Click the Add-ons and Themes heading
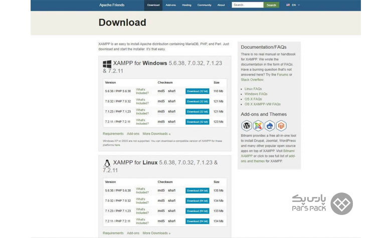Screen dimensions: 376x238 tap(264, 114)
